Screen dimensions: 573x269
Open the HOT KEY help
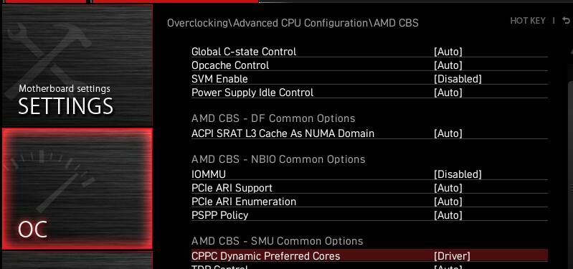pyautogui.click(x=527, y=21)
